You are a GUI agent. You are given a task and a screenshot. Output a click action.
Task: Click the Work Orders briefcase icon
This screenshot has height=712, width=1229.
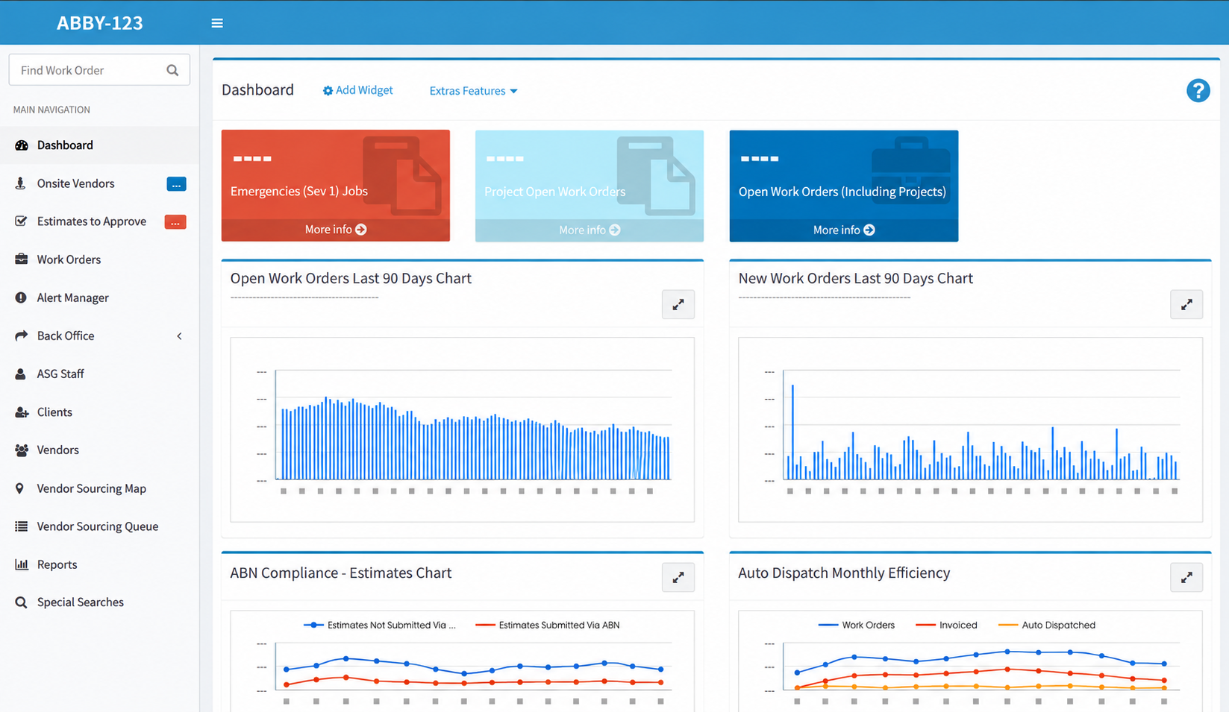point(22,259)
